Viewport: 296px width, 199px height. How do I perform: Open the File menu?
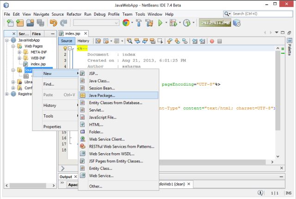pos(7,14)
